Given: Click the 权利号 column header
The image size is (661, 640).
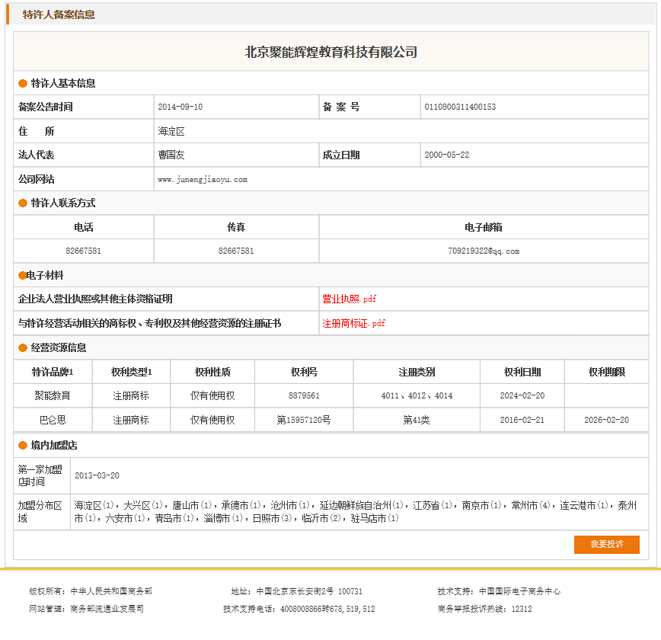Looking at the screenshot, I should click(x=304, y=373).
